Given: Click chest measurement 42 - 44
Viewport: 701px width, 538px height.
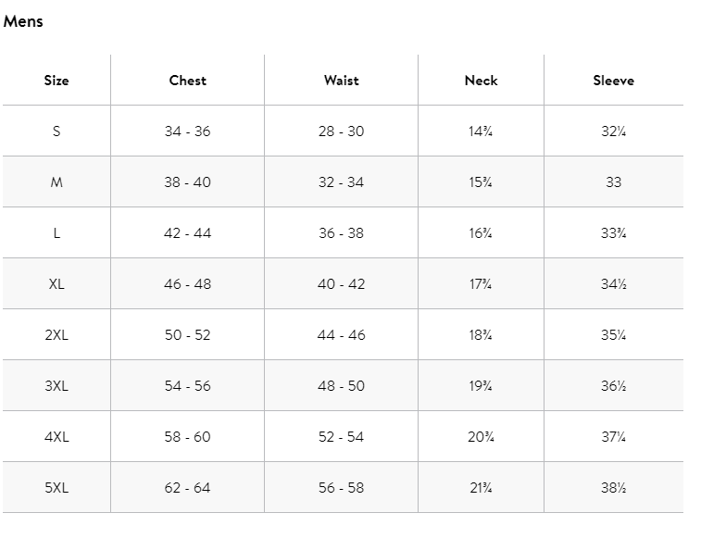Looking at the screenshot, I should coord(187,233).
